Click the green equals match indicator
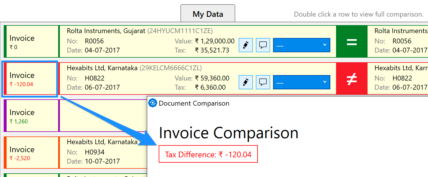 (352, 42)
